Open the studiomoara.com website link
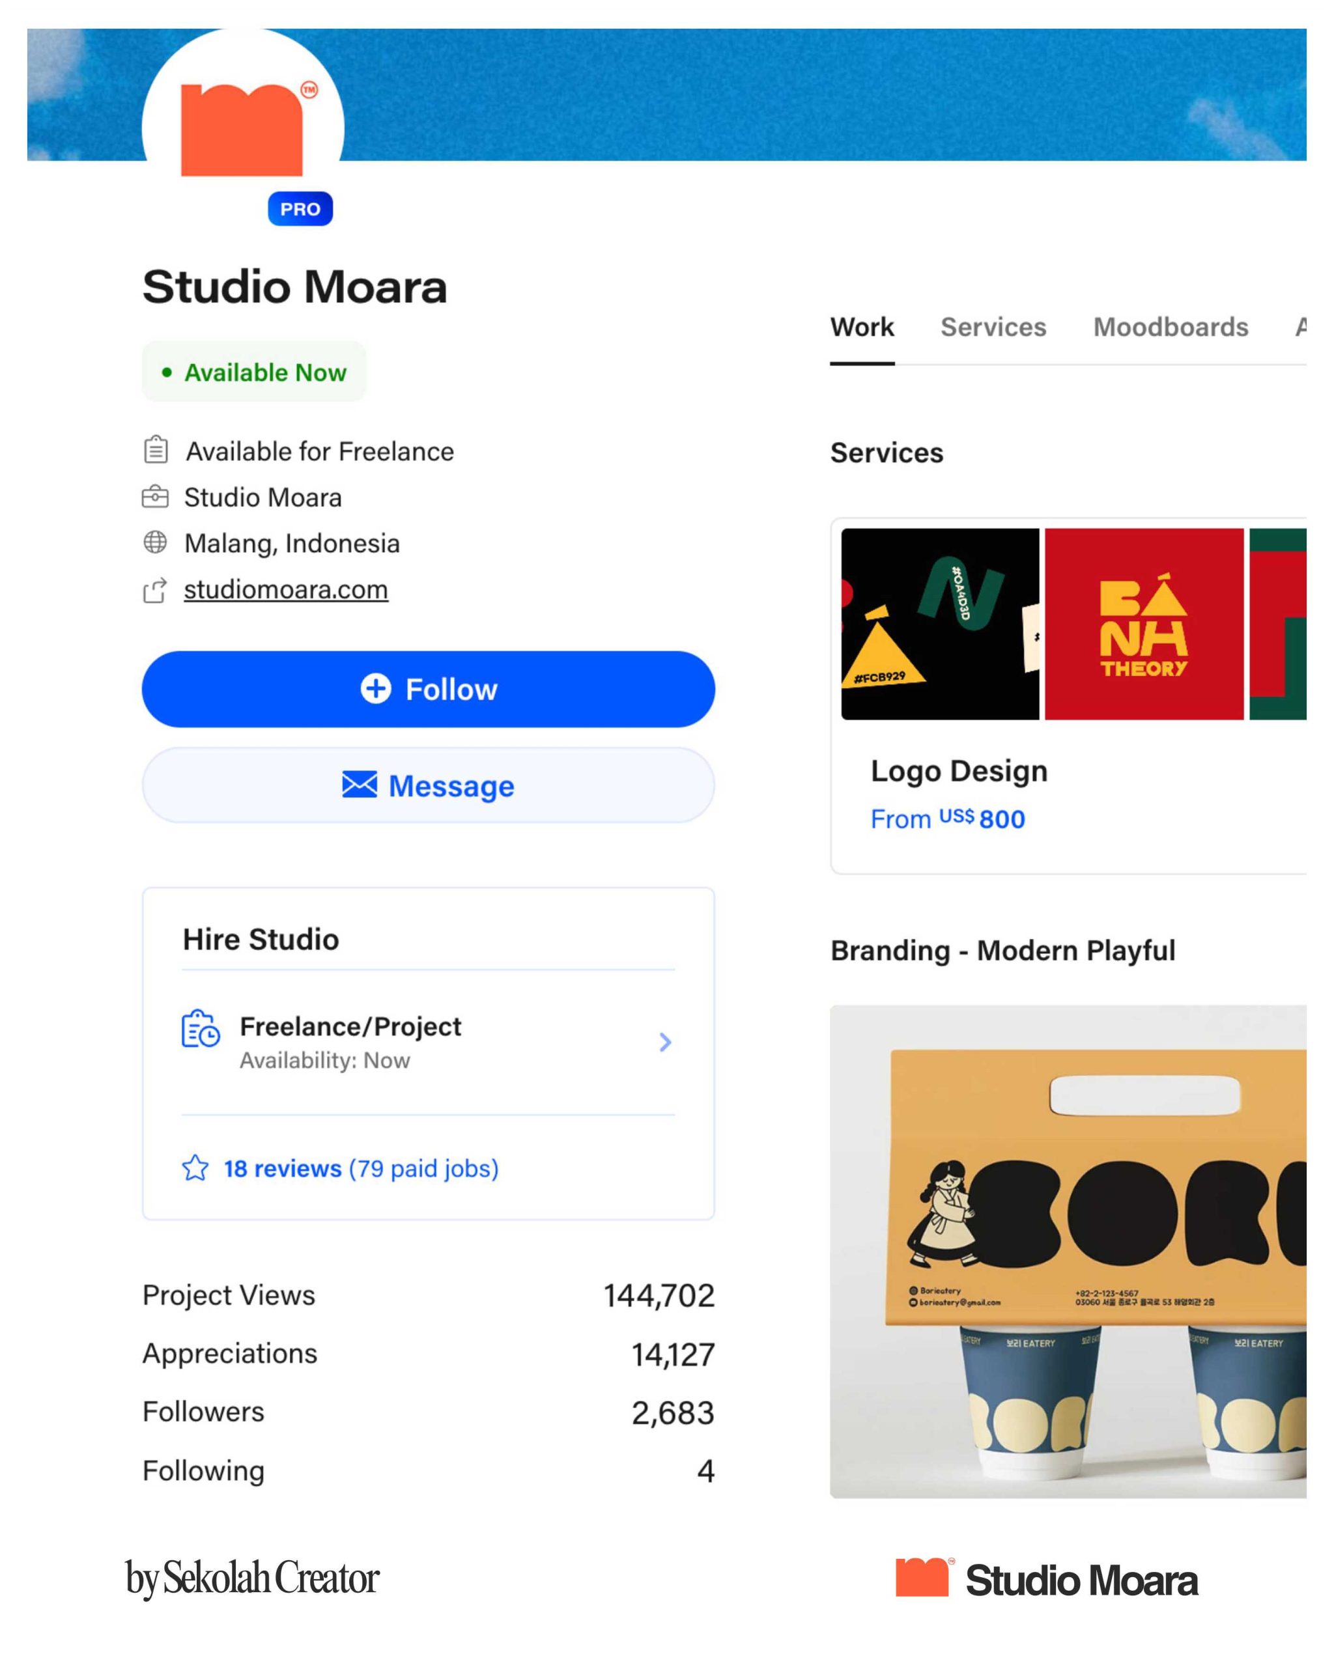The height and width of the screenshot is (1667, 1334). click(285, 589)
